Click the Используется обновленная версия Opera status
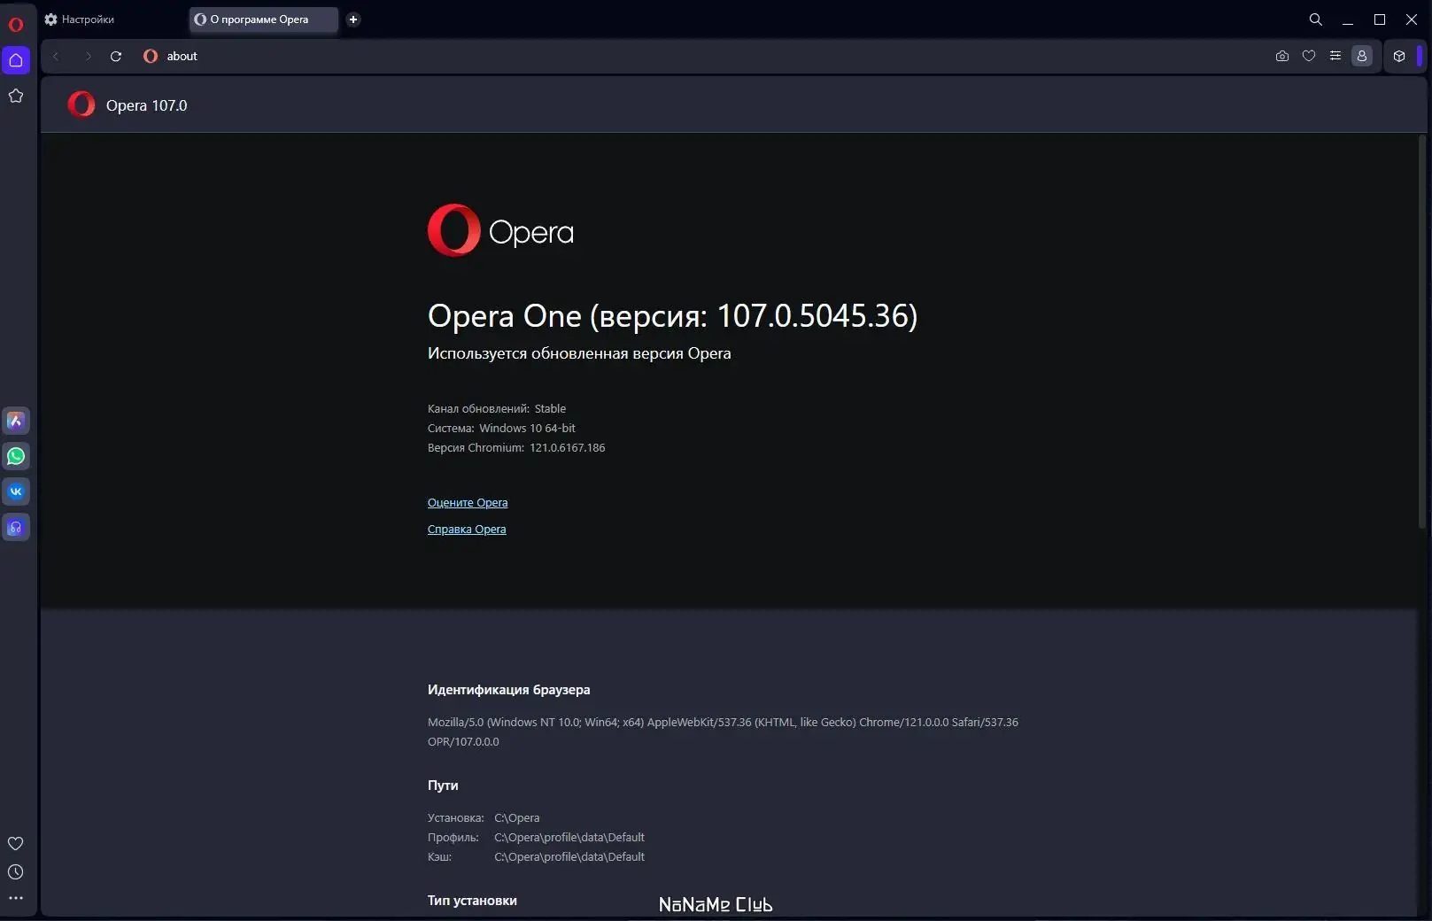 579,353
